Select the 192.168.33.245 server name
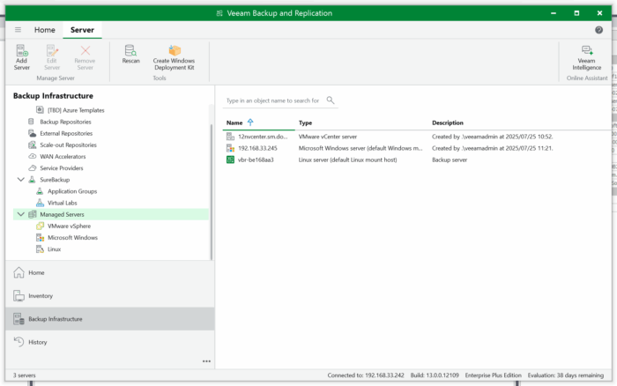 point(257,148)
